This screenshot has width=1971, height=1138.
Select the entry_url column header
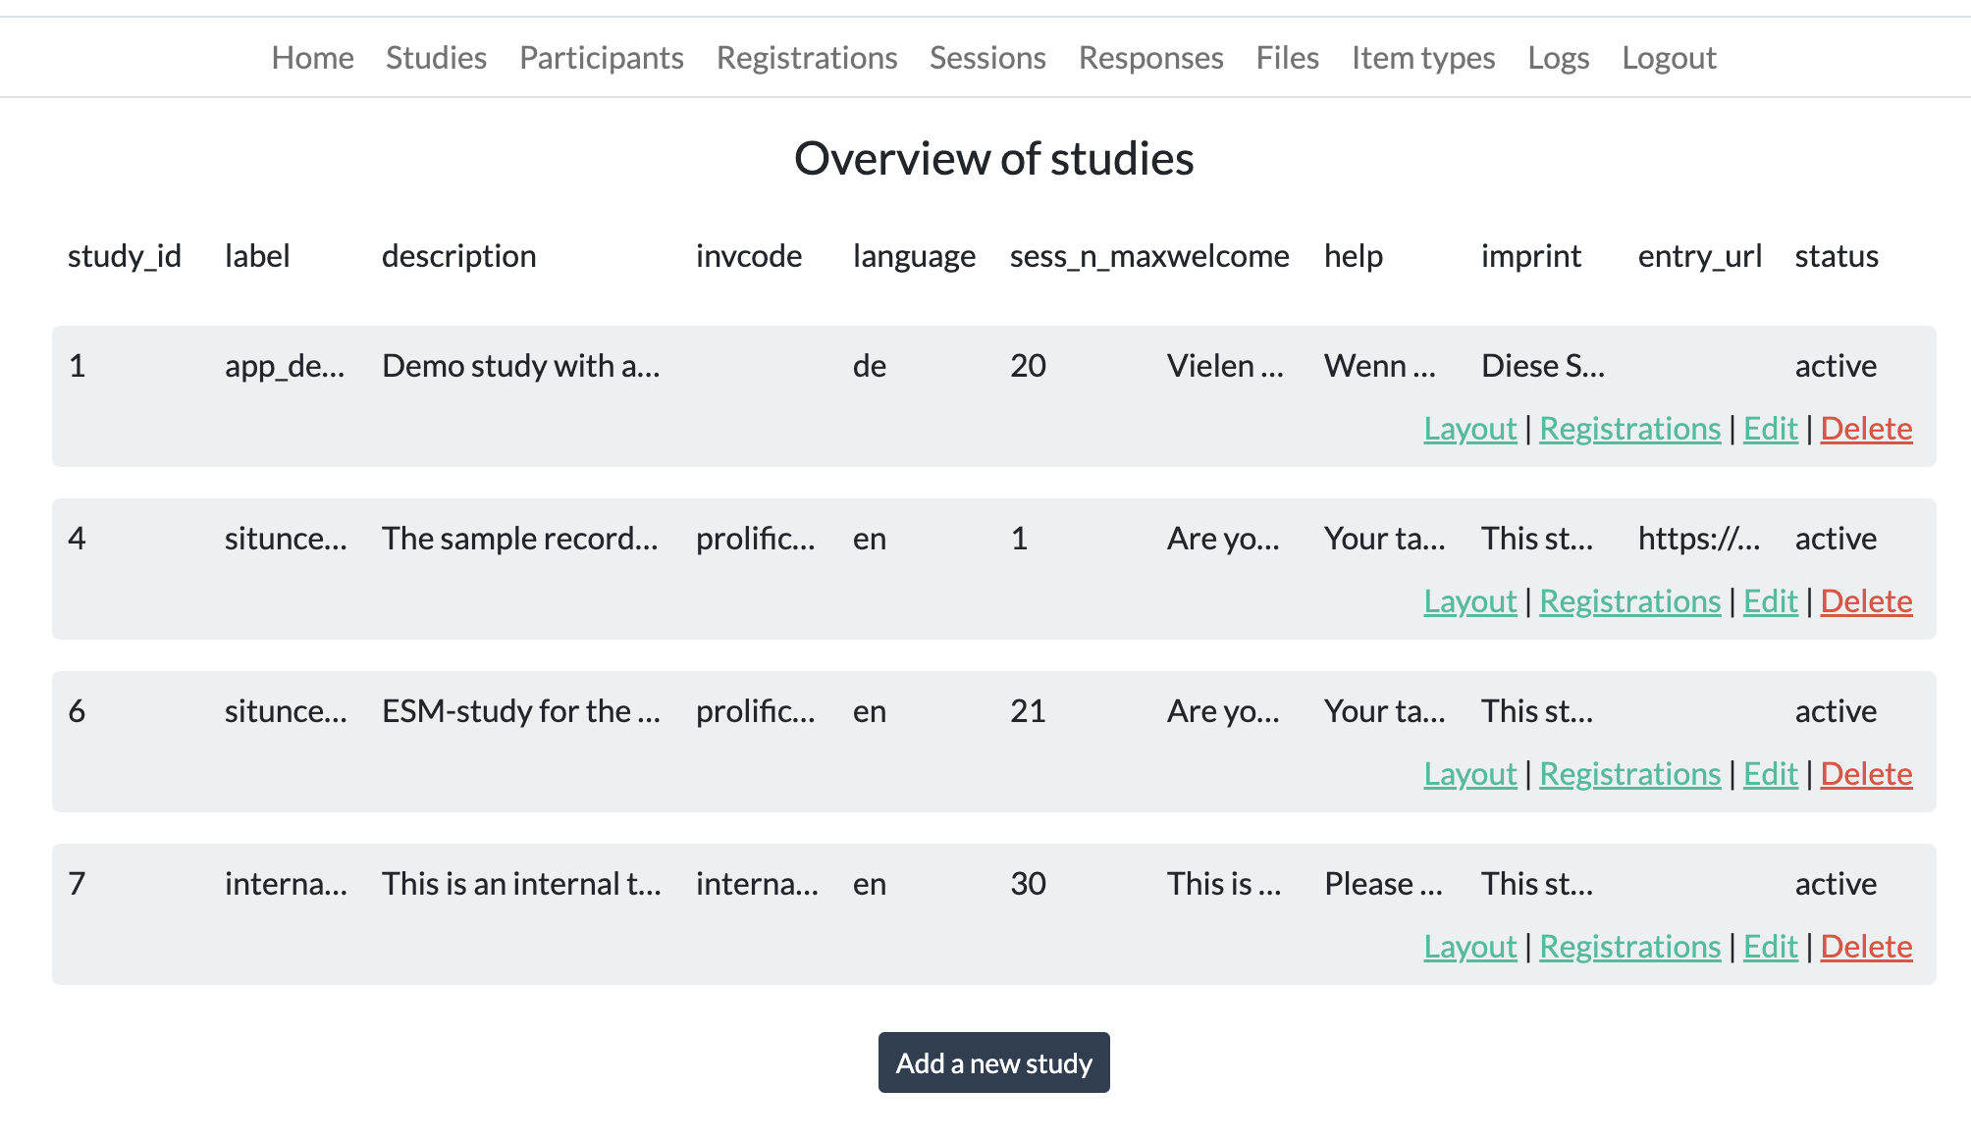(x=1700, y=256)
